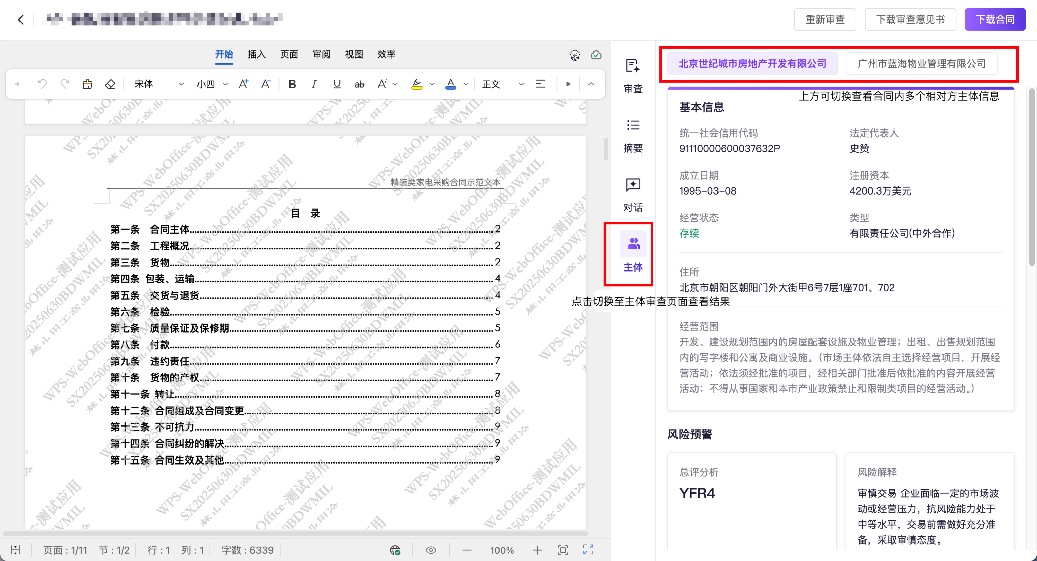Viewport: 1037px width, 561px height.
Task: Click the fullscreen expand icon in status bar
Action: (x=588, y=550)
